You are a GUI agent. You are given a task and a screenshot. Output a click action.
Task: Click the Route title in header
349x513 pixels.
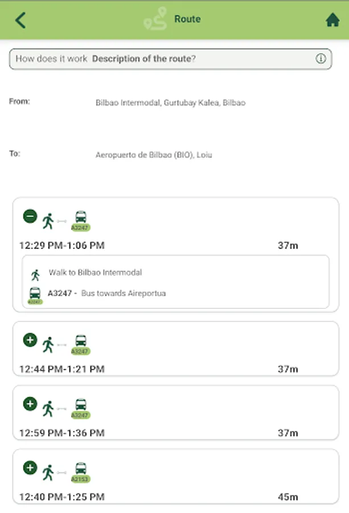coord(187,19)
